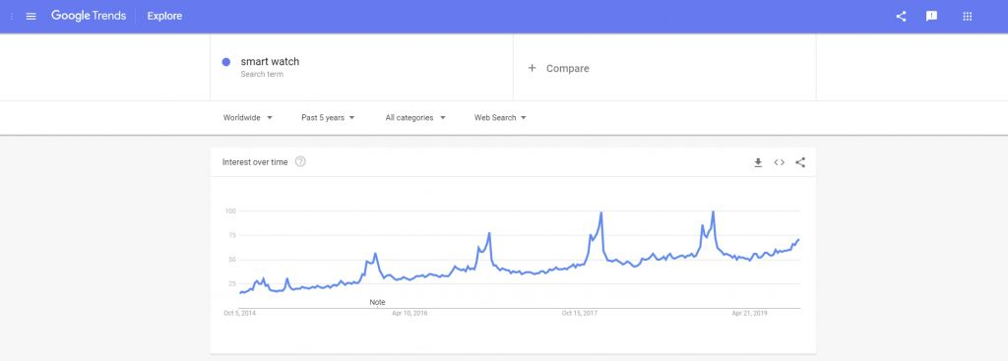Click the Google Trends logo
This screenshot has height=361, width=1008.
click(x=89, y=16)
